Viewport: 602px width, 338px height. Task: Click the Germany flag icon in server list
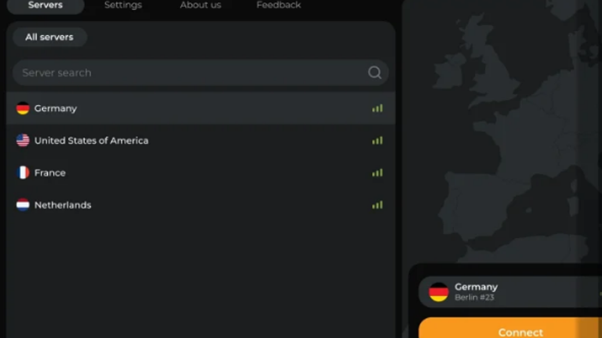[23, 108]
